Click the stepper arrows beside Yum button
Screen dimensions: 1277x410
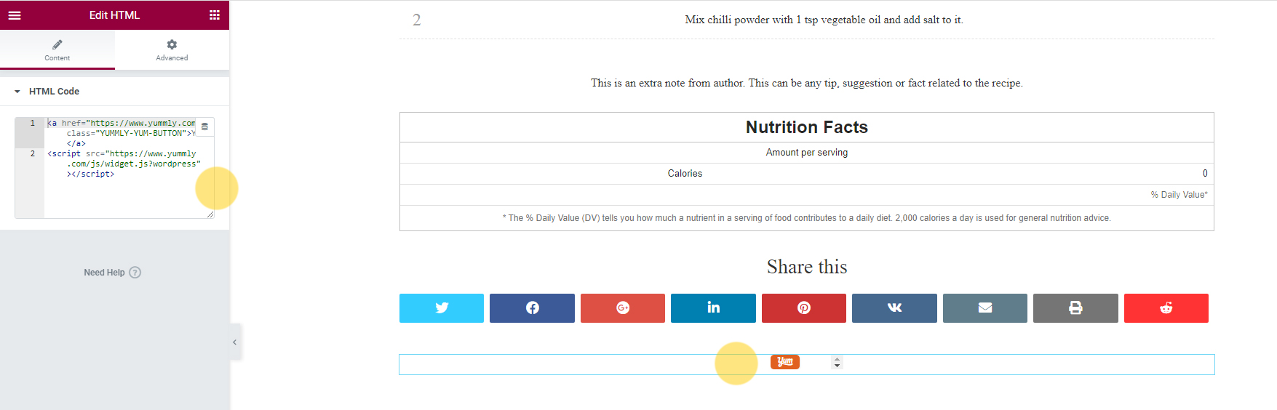coord(838,362)
